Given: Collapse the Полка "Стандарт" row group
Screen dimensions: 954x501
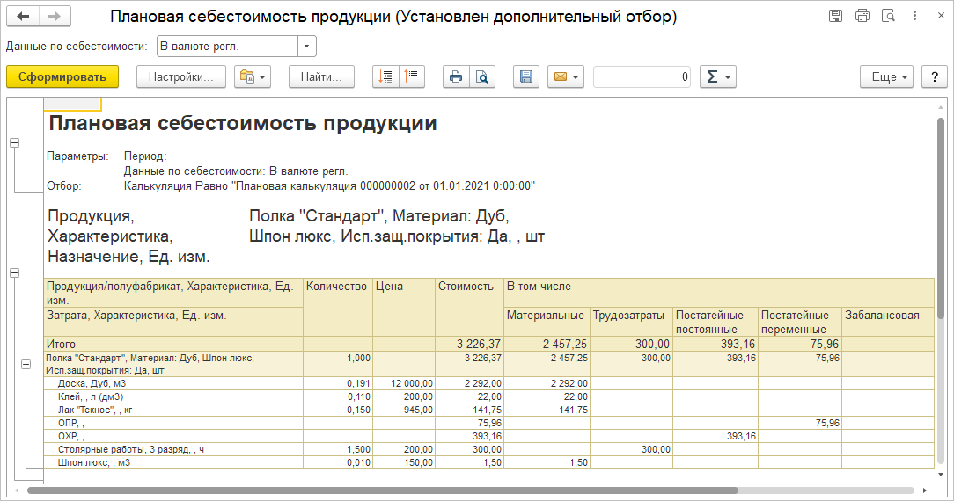Looking at the screenshot, I should 26,364.
